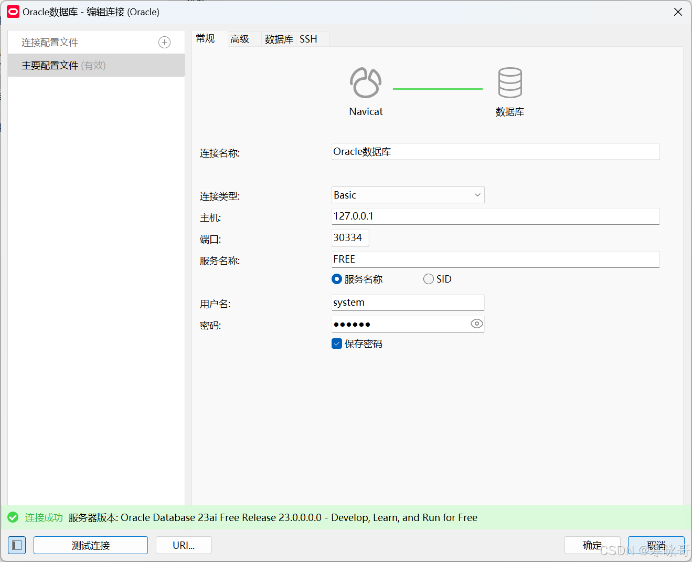Click the Navicat logo icon
Image resolution: width=692 pixels, height=562 pixels.
366,83
